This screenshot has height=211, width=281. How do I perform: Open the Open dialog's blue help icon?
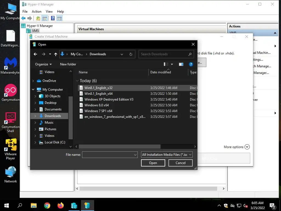coord(191,64)
